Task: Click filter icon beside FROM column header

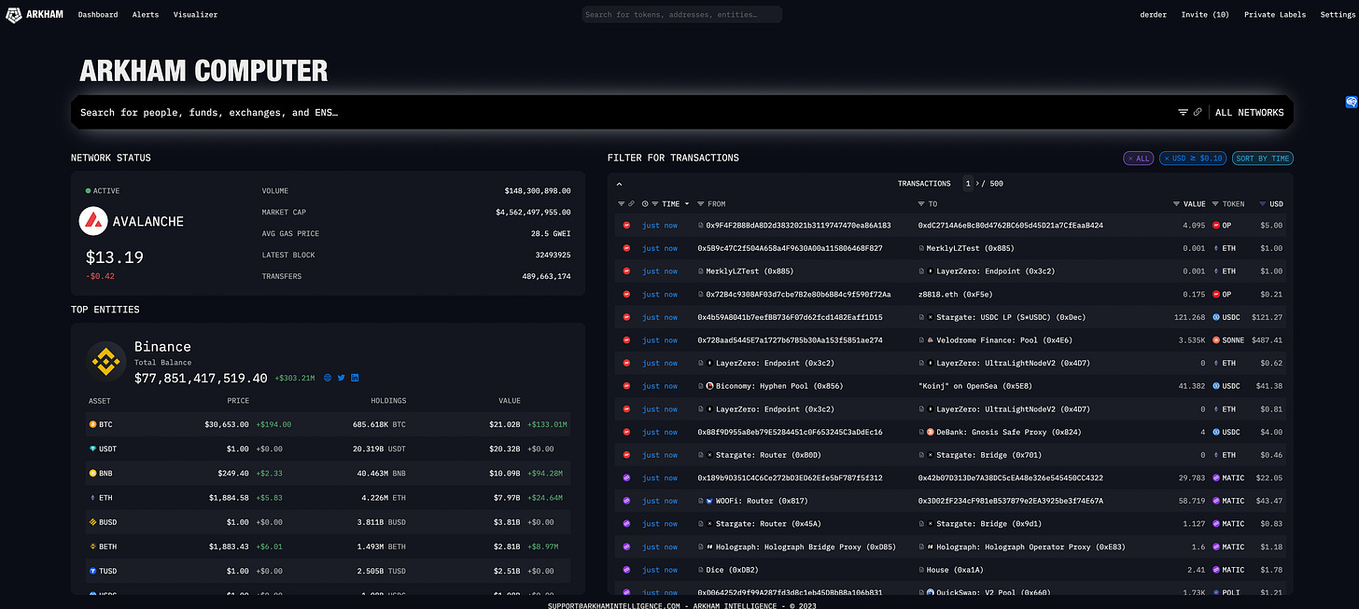Action: pyautogui.click(x=702, y=203)
